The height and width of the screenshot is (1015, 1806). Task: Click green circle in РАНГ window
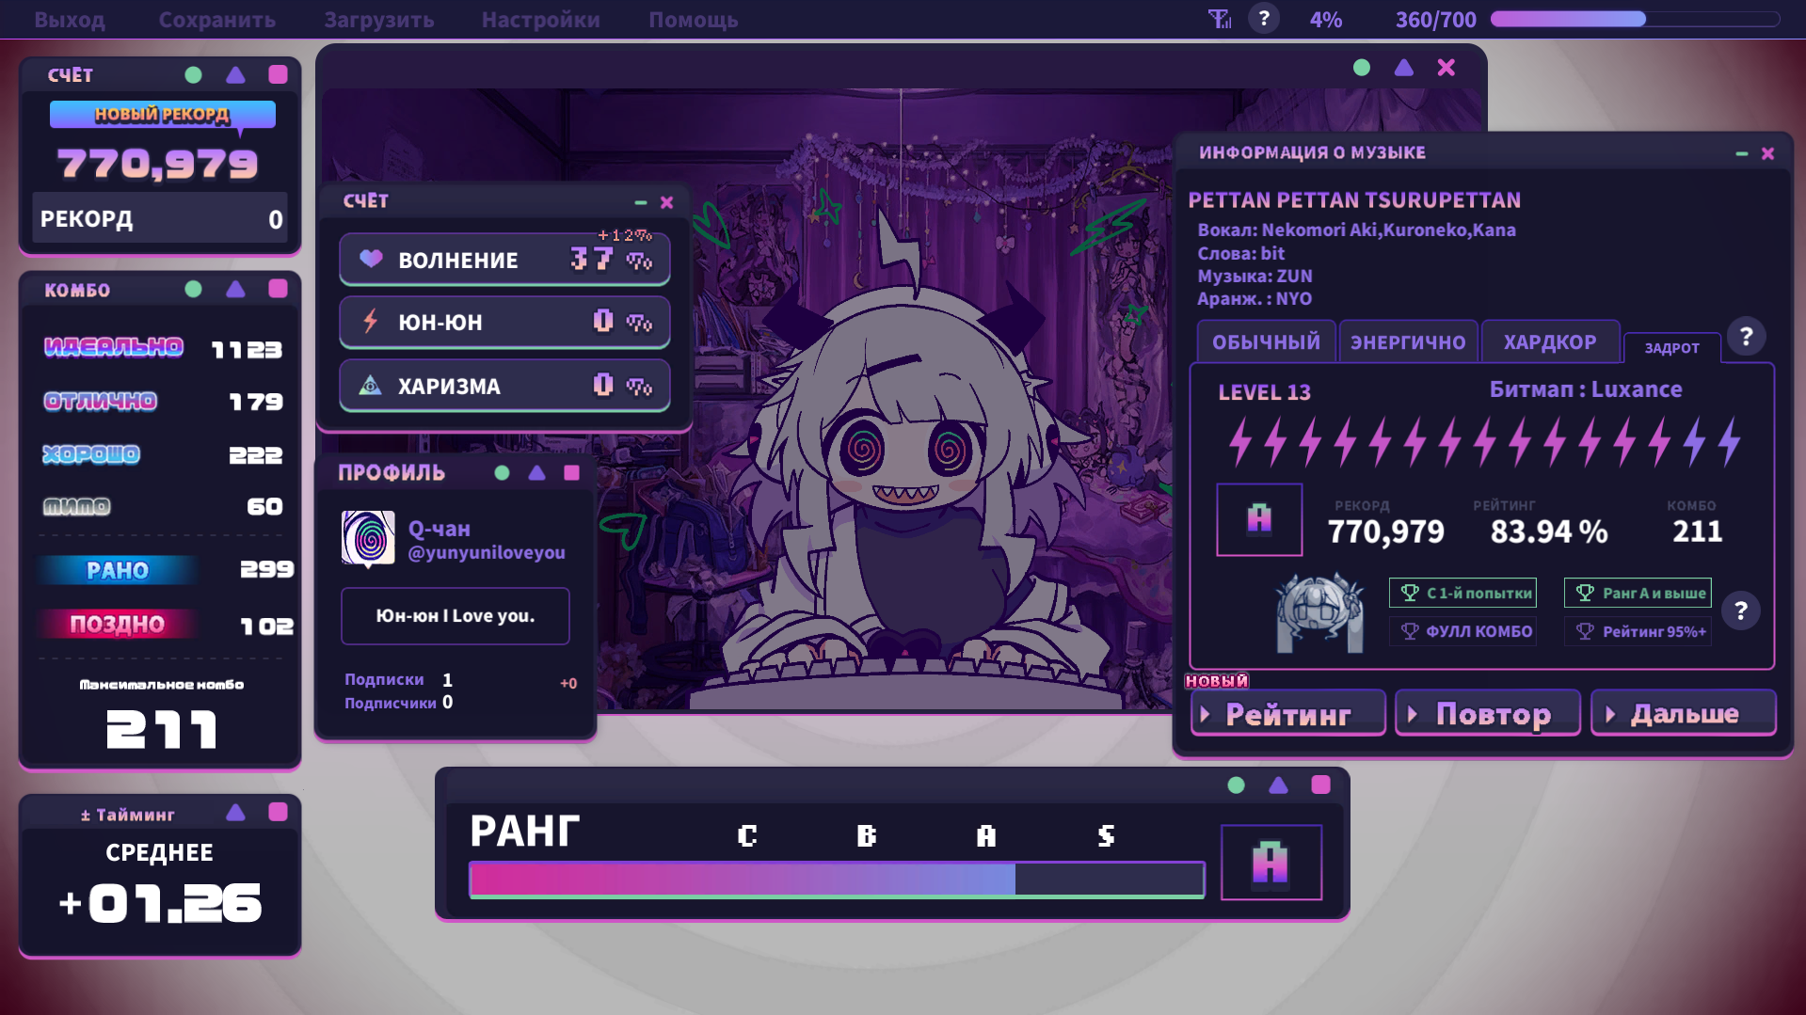(x=1236, y=785)
